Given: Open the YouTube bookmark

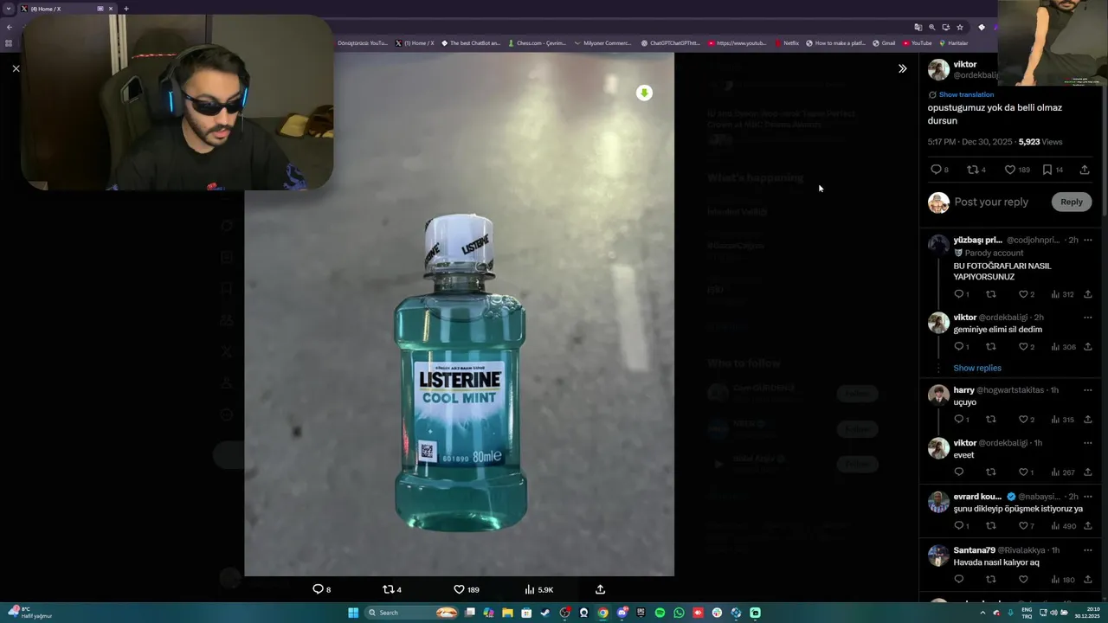Looking at the screenshot, I should pyautogui.click(x=918, y=42).
